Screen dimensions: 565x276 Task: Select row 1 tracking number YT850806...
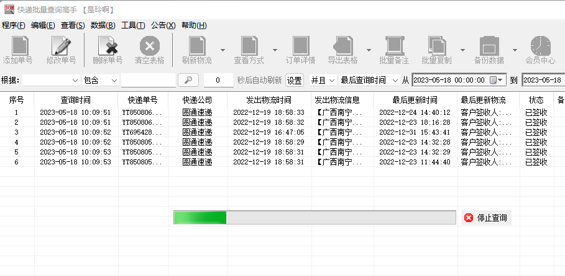pyautogui.click(x=143, y=112)
